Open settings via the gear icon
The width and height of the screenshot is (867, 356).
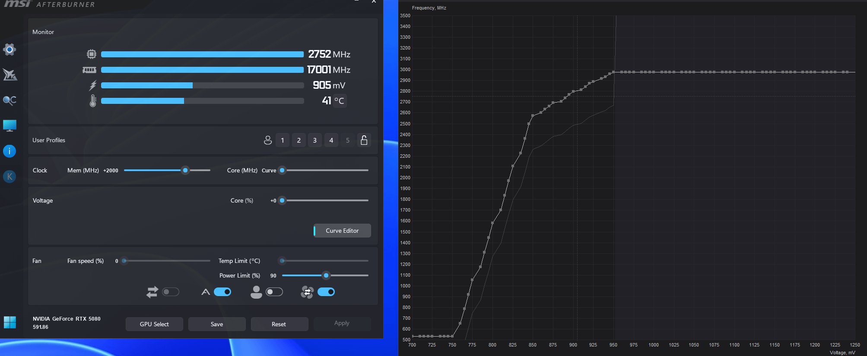(x=10, y=50)
